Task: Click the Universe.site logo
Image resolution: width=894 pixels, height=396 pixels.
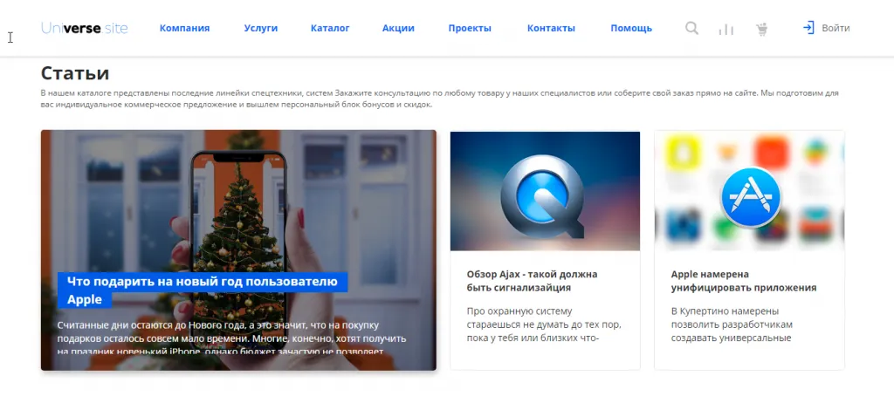Action: [85, 28]
